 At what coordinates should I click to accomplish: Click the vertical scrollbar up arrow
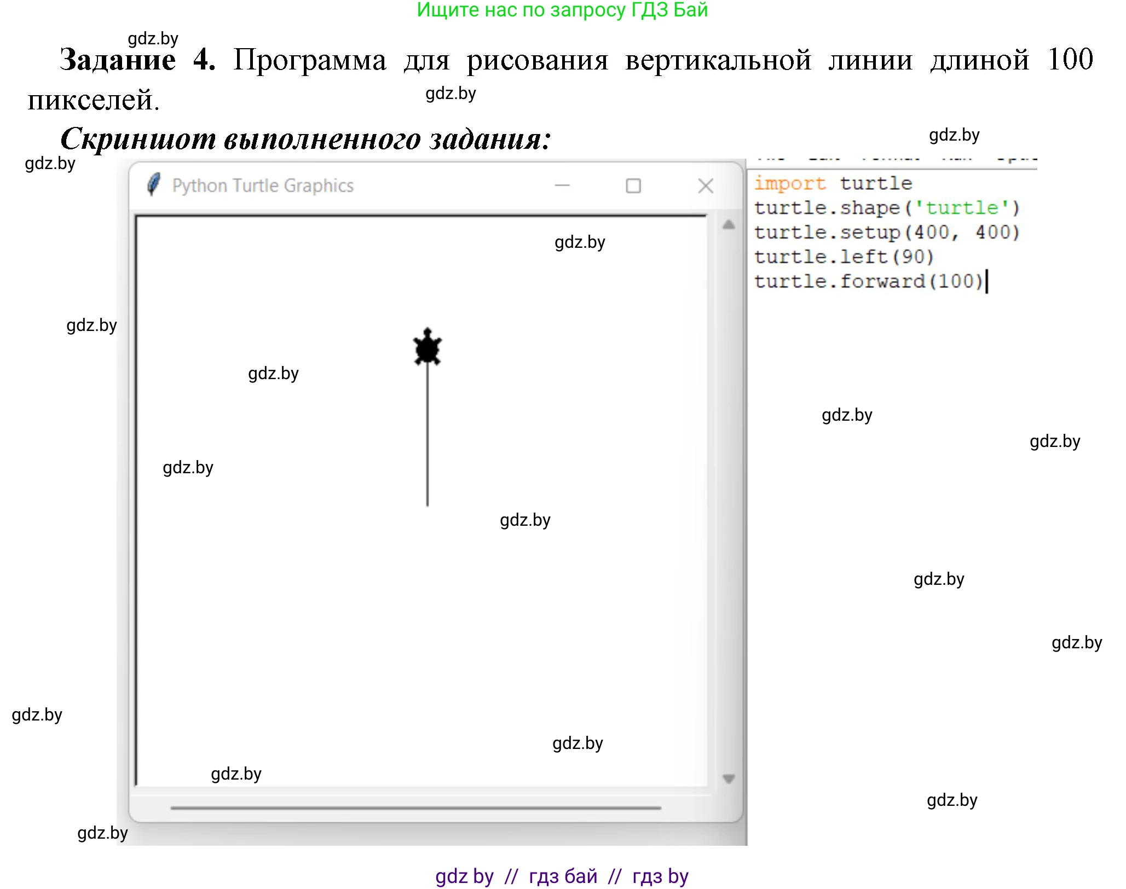pyautogui.click(x=729, y=225)
